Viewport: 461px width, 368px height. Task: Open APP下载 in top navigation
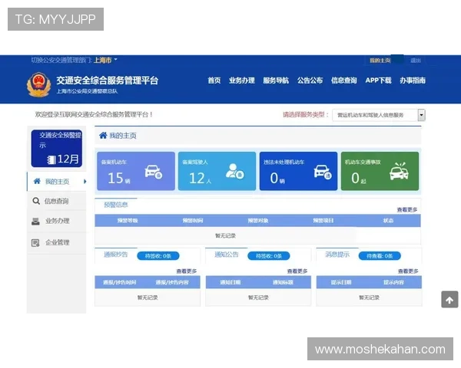click(378, 80)
